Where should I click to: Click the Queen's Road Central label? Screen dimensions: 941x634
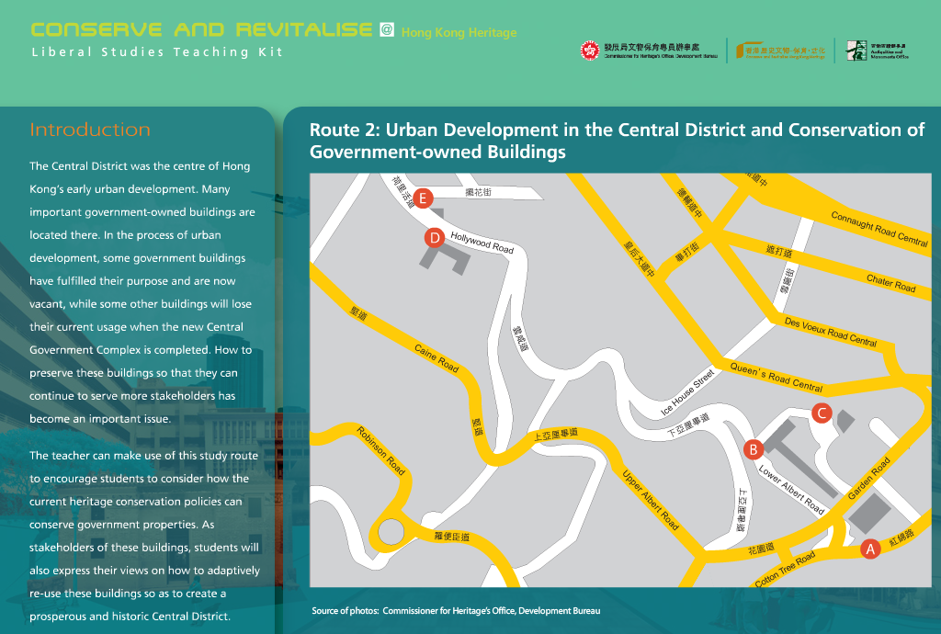tap(777, 375)
